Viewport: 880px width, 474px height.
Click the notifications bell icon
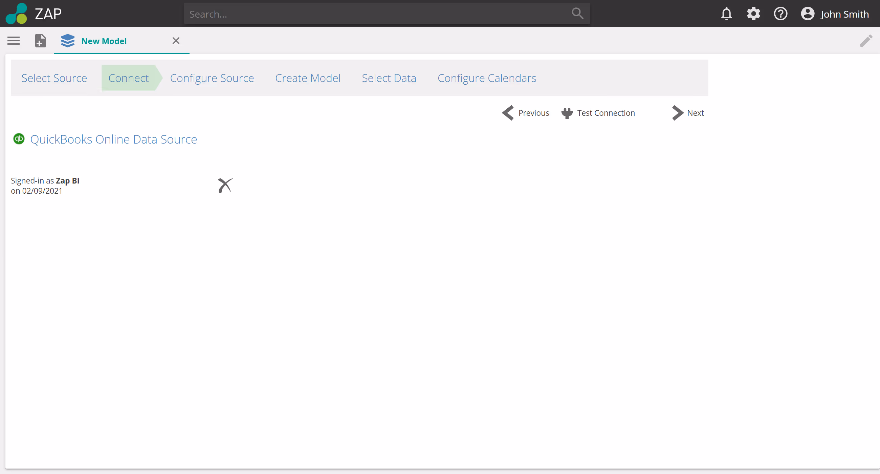coord(726,14)
